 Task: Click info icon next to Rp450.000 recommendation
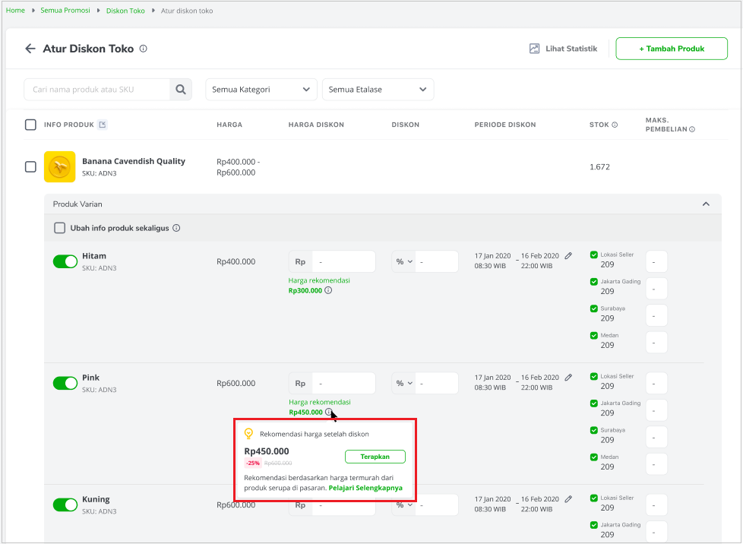click(329, 412)
